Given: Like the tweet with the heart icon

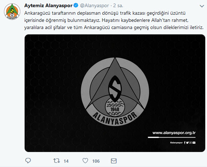Looking at the screenshot, I should 85,161.
